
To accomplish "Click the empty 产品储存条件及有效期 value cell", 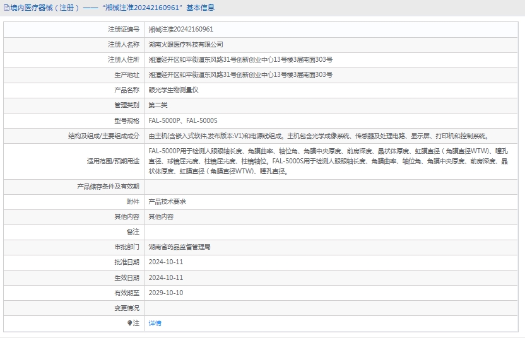I will (x=333, y=187).
